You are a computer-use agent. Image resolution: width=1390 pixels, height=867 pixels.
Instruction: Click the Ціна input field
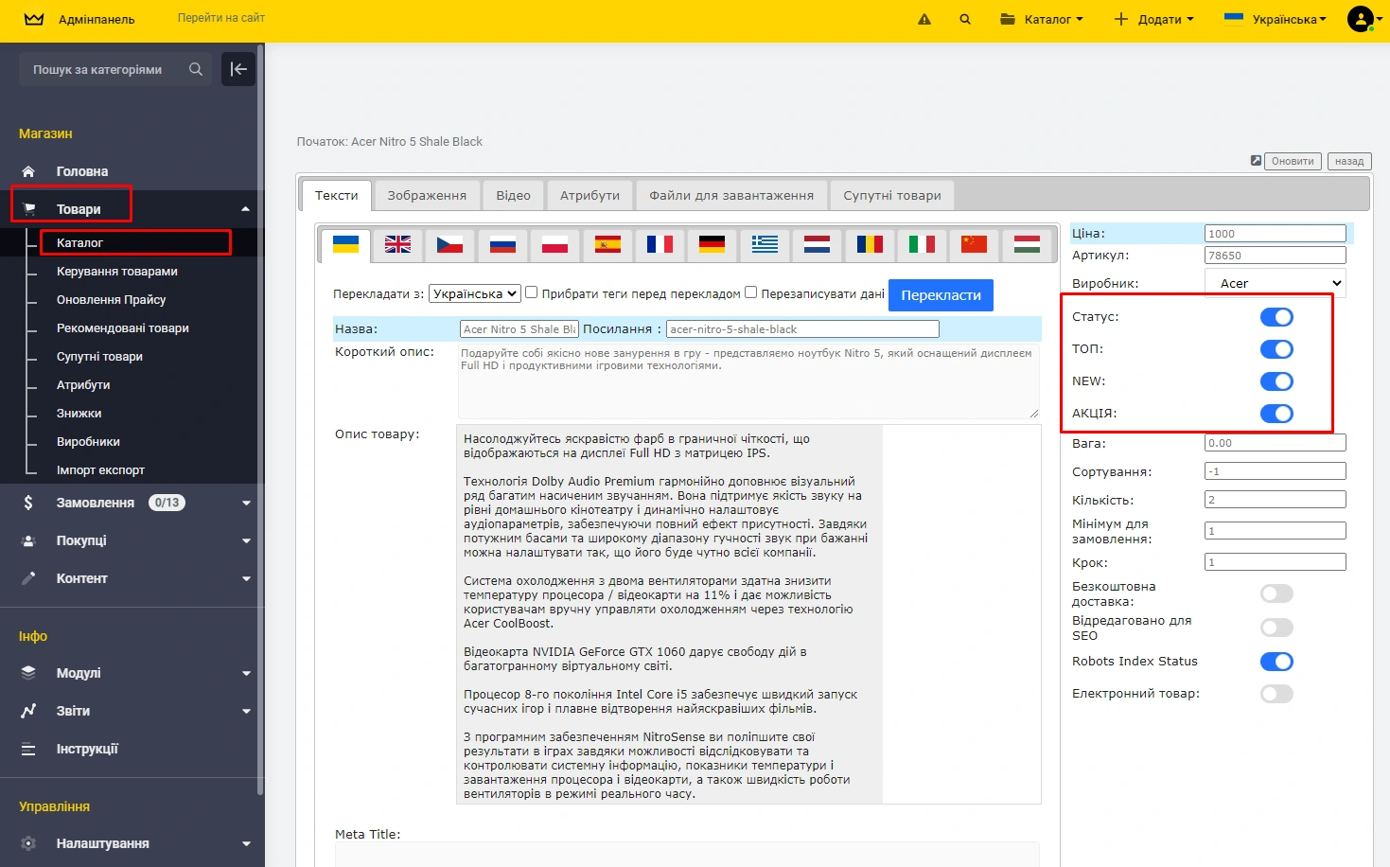pos(1275,233)
